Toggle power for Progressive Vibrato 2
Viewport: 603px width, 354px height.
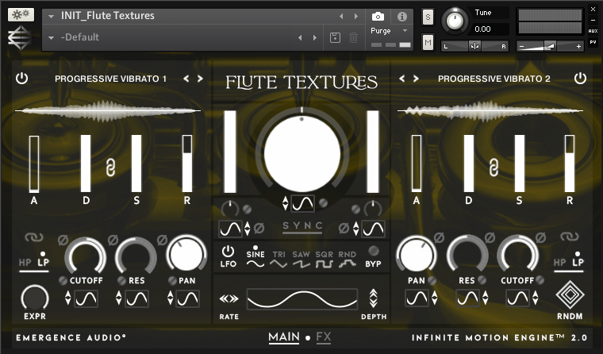[x=581, y=79]
